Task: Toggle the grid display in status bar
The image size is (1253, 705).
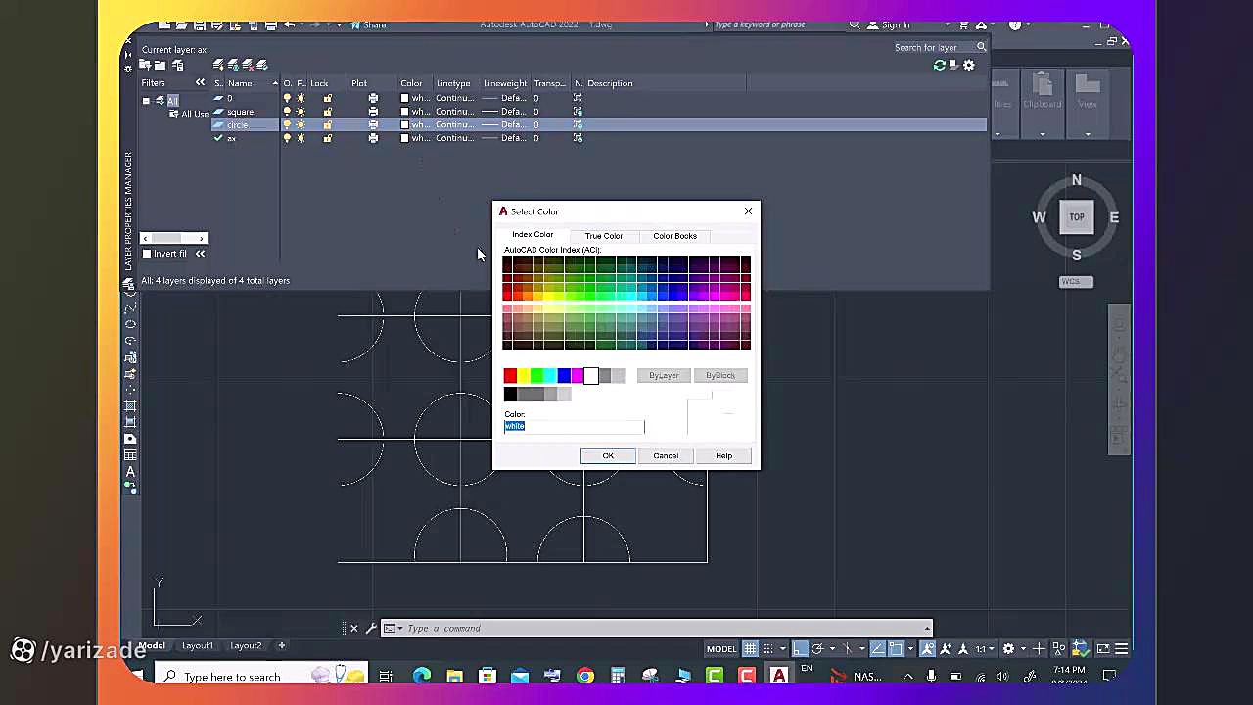Action: pos(750,648)
